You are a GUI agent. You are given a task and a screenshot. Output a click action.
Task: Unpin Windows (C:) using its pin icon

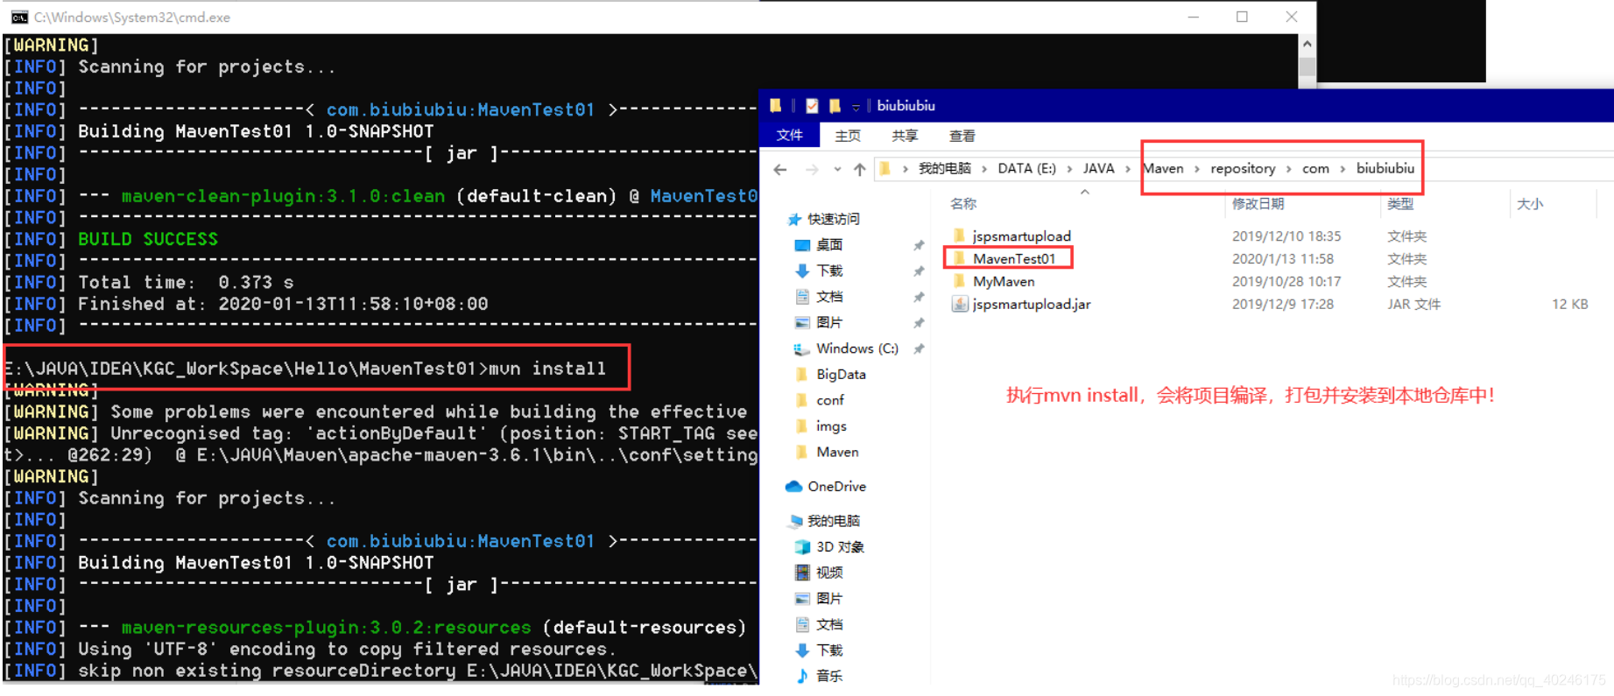[918, 348]
